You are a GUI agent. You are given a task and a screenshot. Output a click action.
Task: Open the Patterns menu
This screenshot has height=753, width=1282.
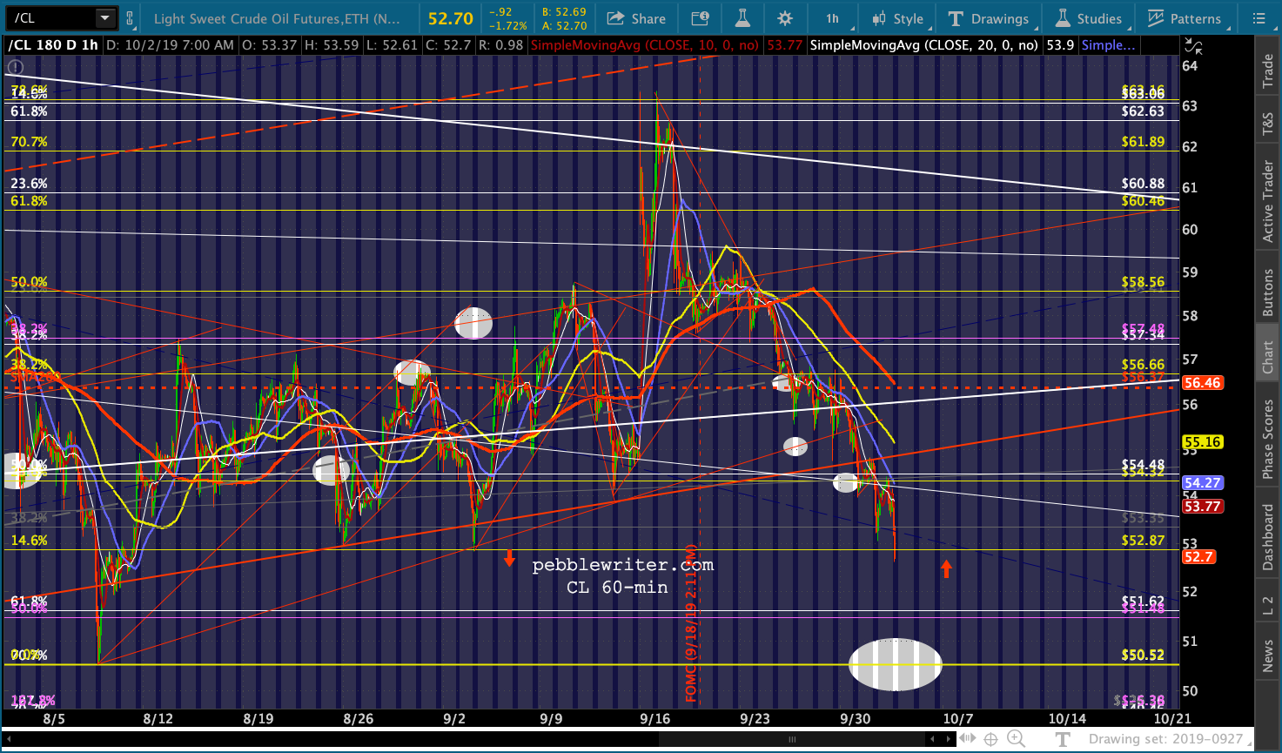(1185, 18)
